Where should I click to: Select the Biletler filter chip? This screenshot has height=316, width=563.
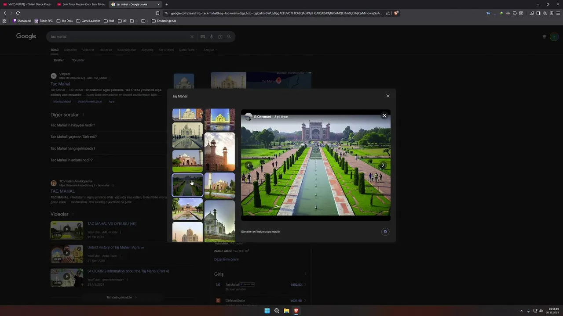[x=59, y=60]
